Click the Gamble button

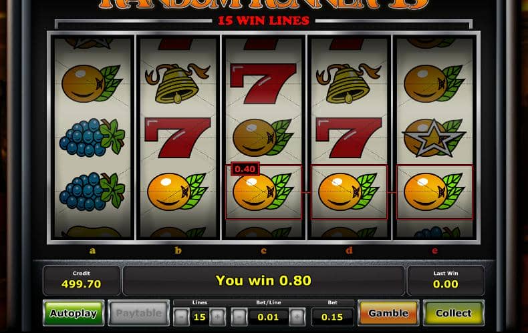(388, 313)
